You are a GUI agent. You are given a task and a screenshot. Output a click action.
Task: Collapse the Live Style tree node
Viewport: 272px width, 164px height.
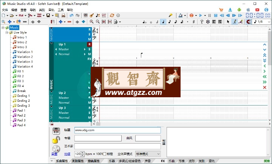click(x=7, y=32)
